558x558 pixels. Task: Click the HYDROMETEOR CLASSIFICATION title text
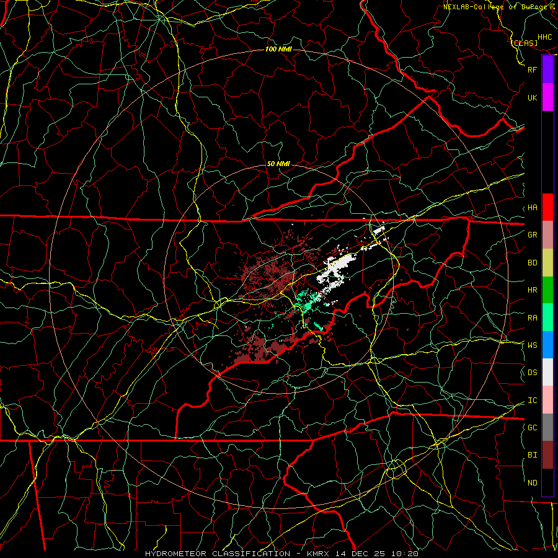coord(218,554)
